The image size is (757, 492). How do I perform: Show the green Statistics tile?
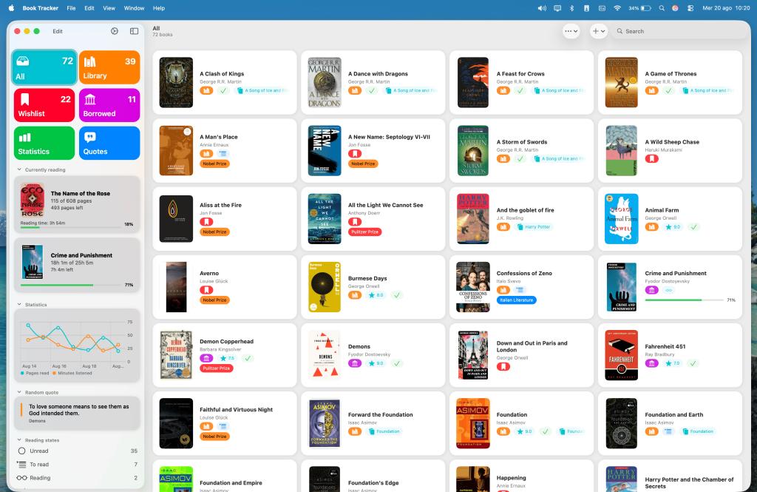(x=44, y=144)
